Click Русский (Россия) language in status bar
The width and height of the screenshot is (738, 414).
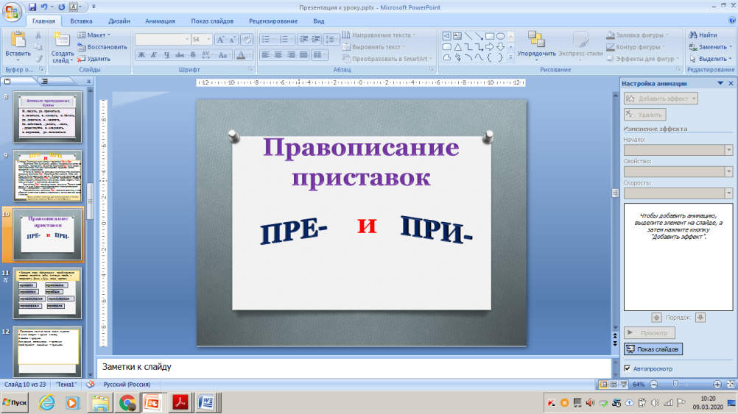(127, 385)
